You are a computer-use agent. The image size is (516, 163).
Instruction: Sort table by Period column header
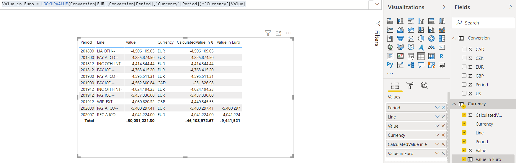coord(86,42)
